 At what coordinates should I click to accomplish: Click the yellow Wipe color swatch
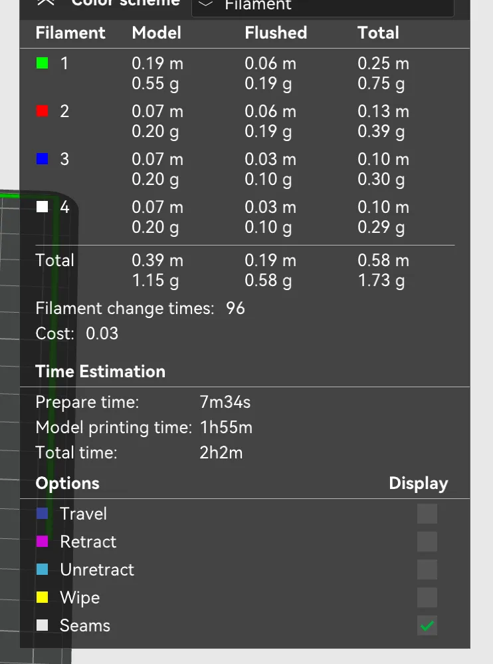(43, 597)
